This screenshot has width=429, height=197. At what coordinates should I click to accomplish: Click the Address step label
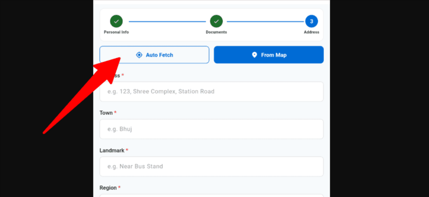pyautogui.click(x=312, y=32)
